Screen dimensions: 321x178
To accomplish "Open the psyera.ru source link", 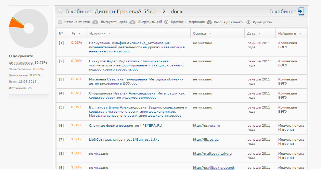I will (x=206, y=126).
